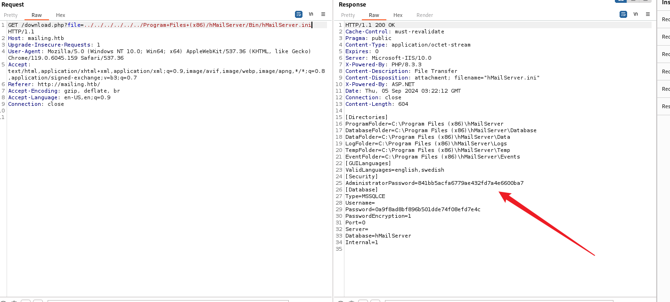The width and height of the screenshot is (670, 302).
Task: Click the 'Upgrade-Insecure-Requests: 1' header
Action: point(54,45)
